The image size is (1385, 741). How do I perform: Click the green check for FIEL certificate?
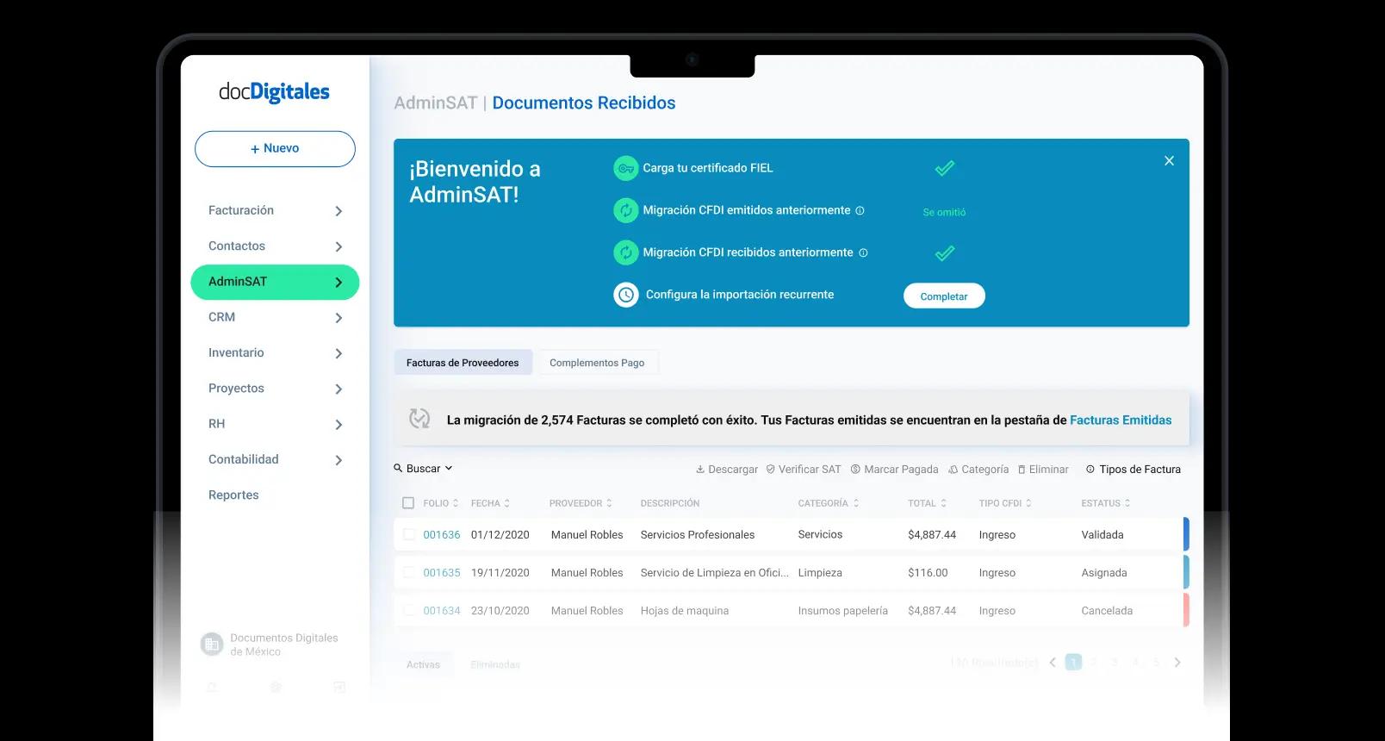(x=945, y=168)
